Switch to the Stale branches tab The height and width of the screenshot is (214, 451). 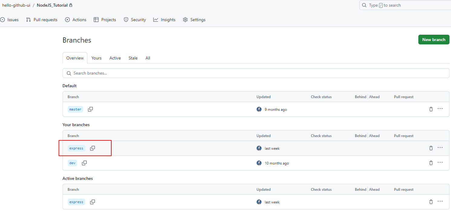[133, 58]
